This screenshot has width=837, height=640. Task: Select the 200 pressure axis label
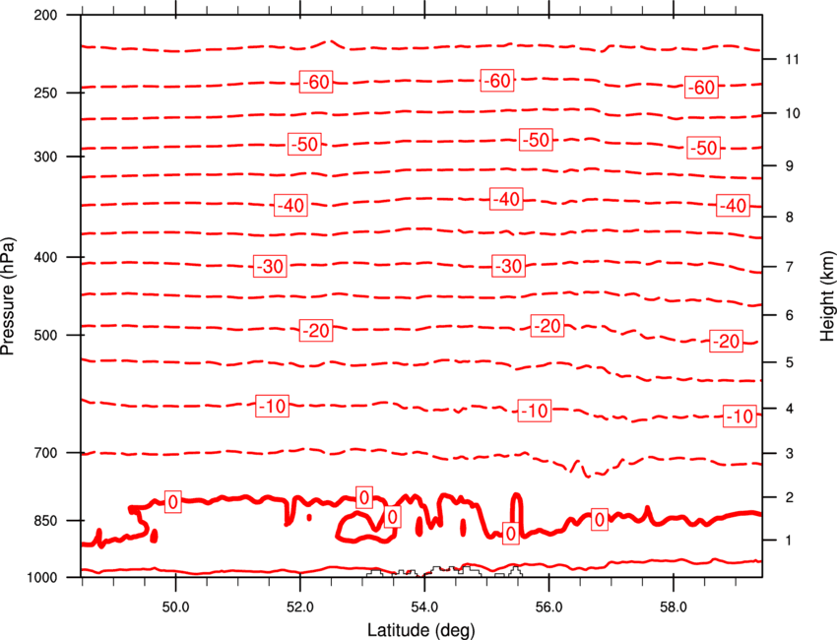point(45,15)
